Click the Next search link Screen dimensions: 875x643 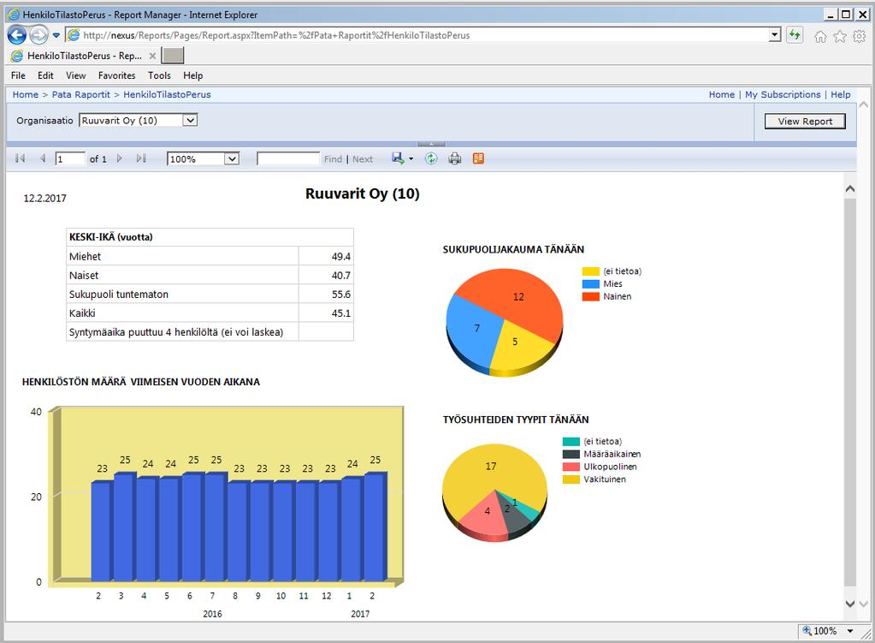coord(363,159)
